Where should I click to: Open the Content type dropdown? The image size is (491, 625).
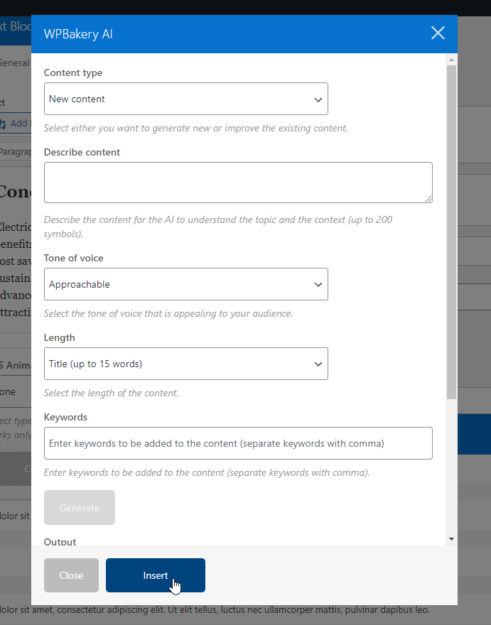pos(185,99)
